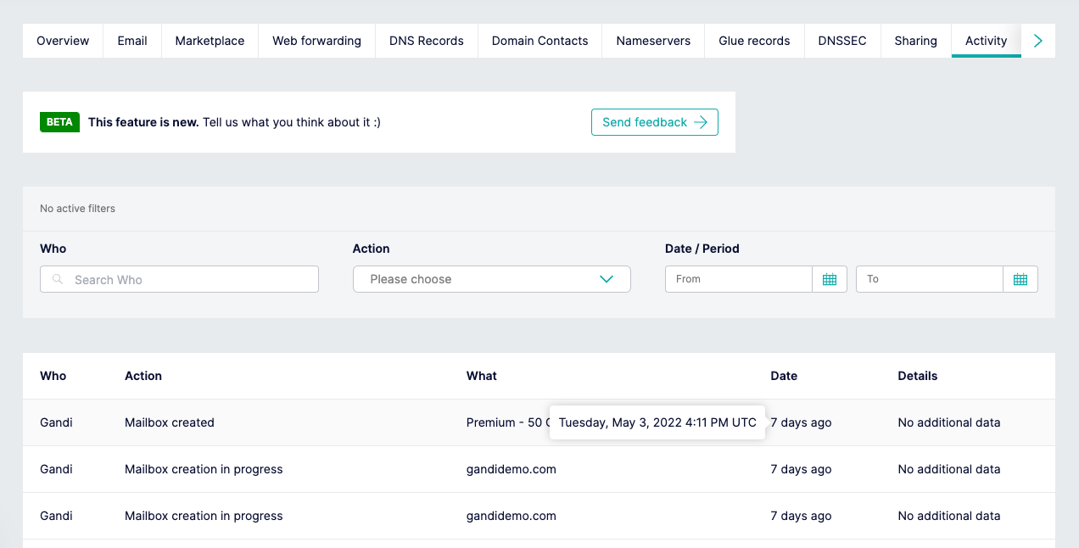
Task: Select the Glue records tab
Action: click(x=754, y=41)
